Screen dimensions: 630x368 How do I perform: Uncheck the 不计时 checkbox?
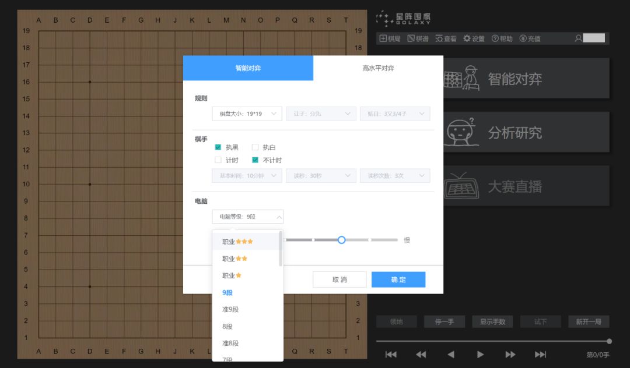(x=254, y=160)
